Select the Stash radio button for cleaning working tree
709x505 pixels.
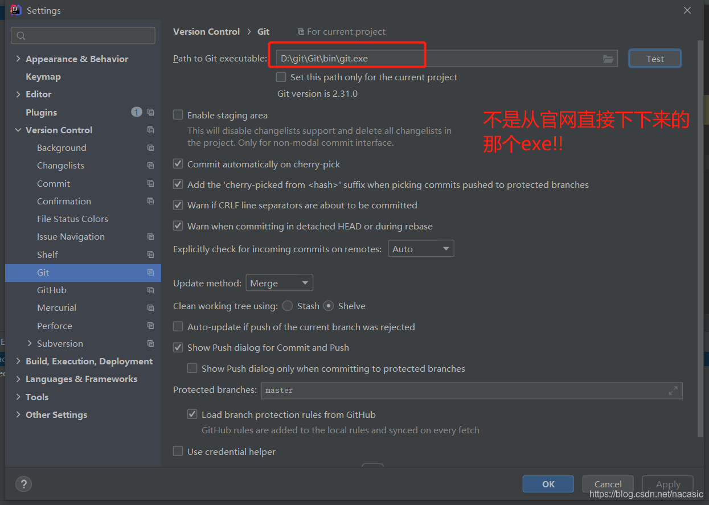[288, 306]
